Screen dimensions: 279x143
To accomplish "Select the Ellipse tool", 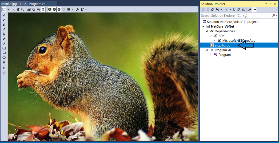I will click(4, 57).
